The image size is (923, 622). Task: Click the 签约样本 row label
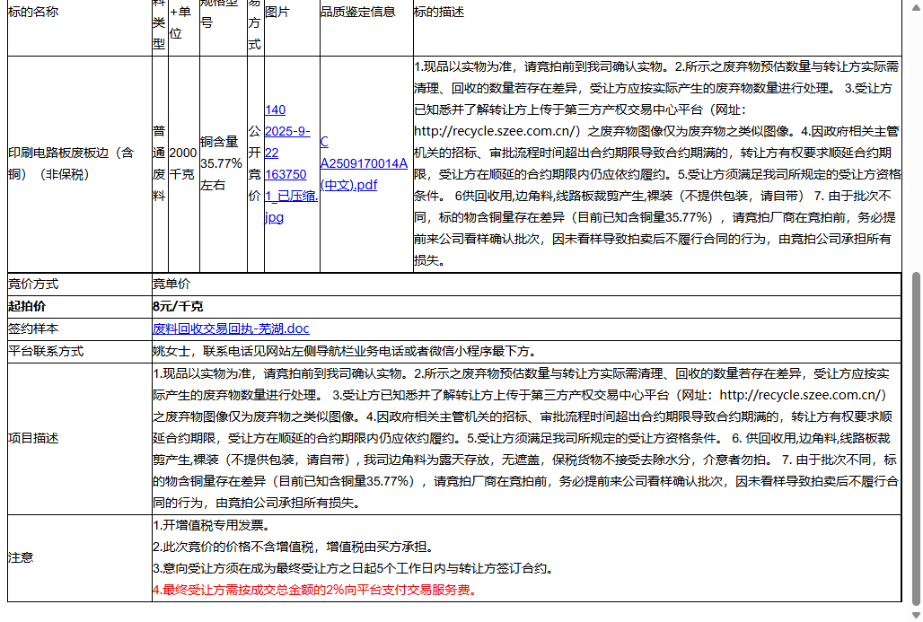[x=33, y=329]
